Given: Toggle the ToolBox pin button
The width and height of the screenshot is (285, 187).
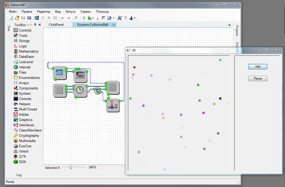Looking at the screenshot, I should point(35,25).
